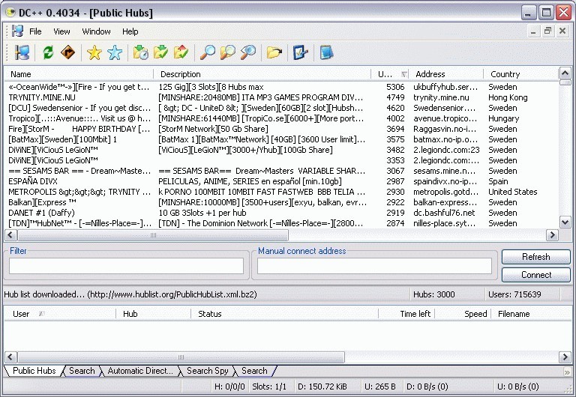The height and width of the screenshot is (397, 576).
Task: Open Settings icon in the toolbar
Action: click(300, 52)
